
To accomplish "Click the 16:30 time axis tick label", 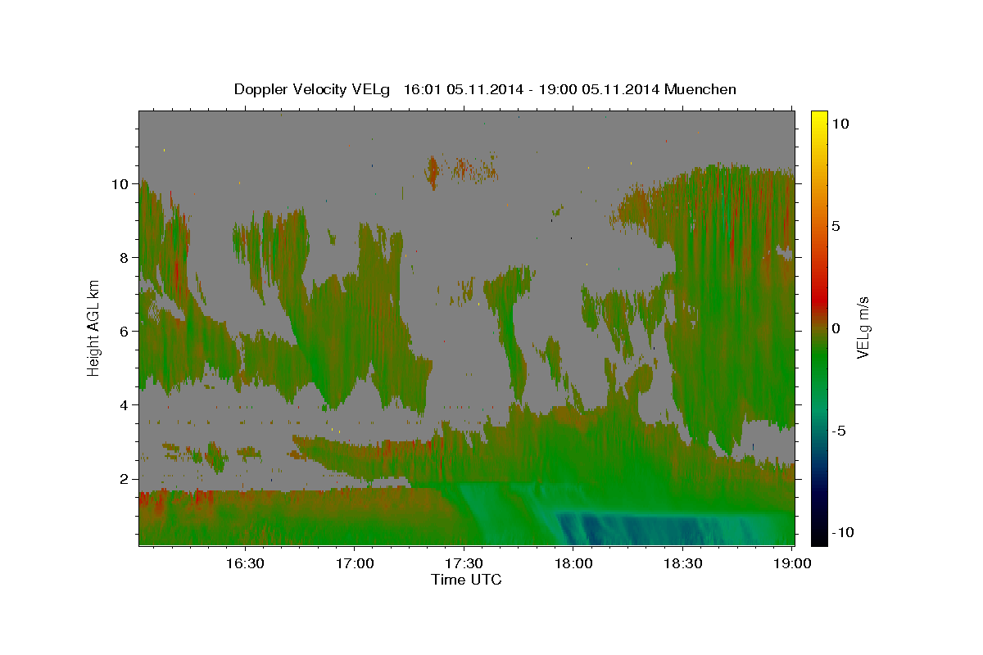I will [x=245, y=563].
